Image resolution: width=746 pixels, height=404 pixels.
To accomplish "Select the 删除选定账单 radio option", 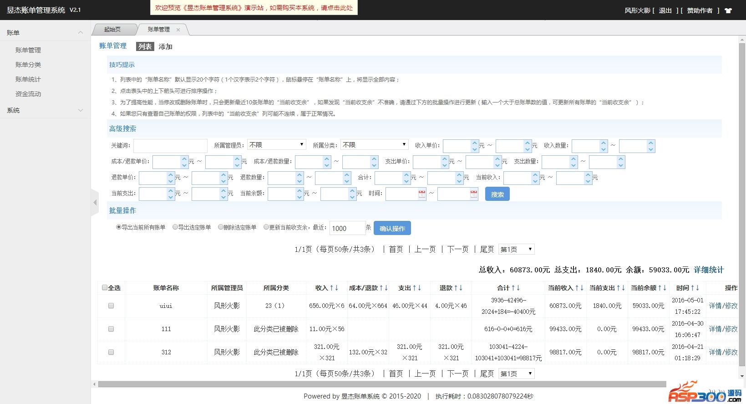I will coord(221,227).
